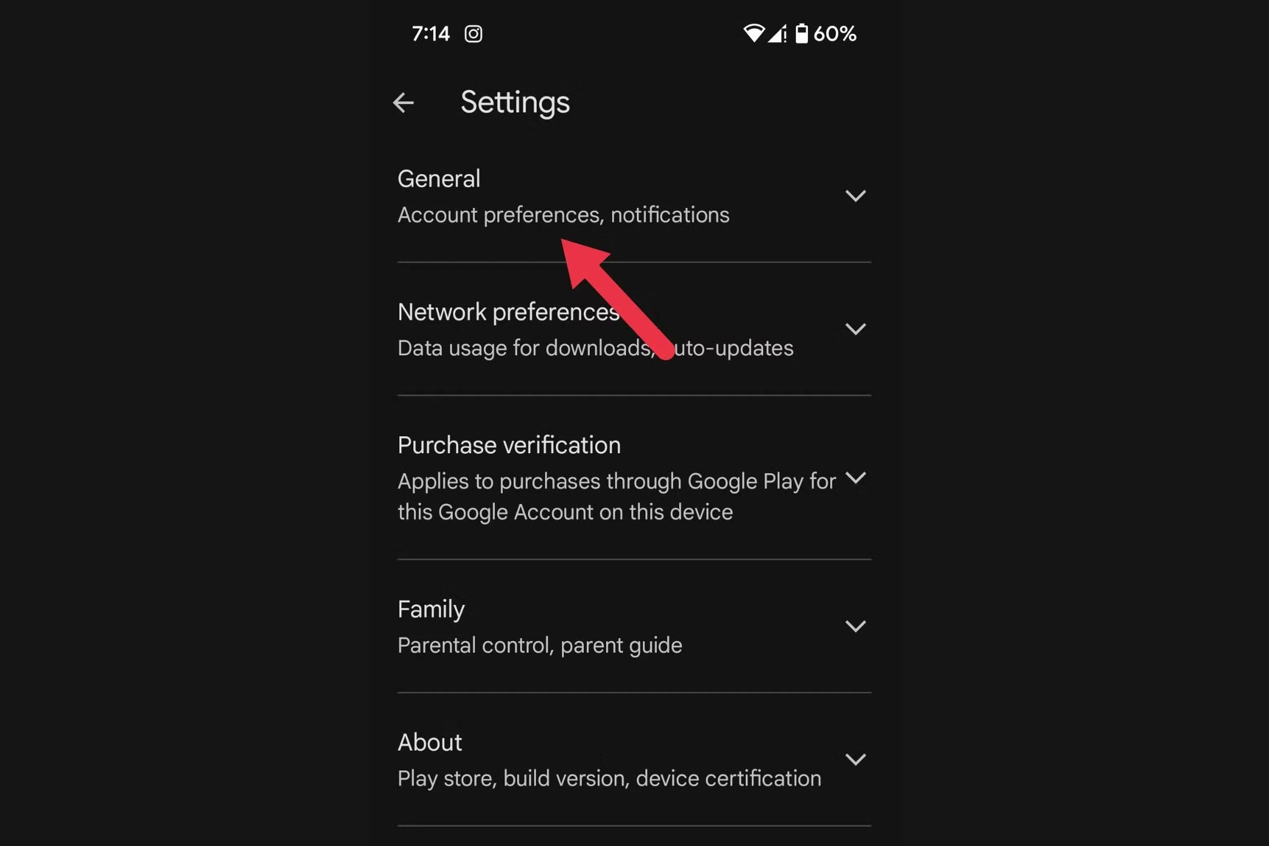Tap the Wi-Fi status icon
Screen dimensions: 1269x846
coord(754,33)
